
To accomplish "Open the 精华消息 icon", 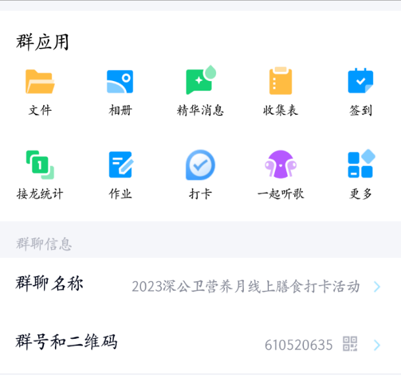I will click(200, 80).
